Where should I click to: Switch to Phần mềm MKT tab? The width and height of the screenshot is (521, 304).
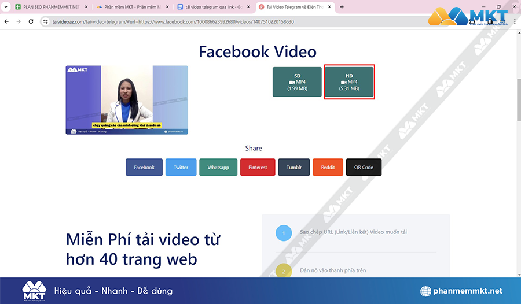click(x=132, y=7)
